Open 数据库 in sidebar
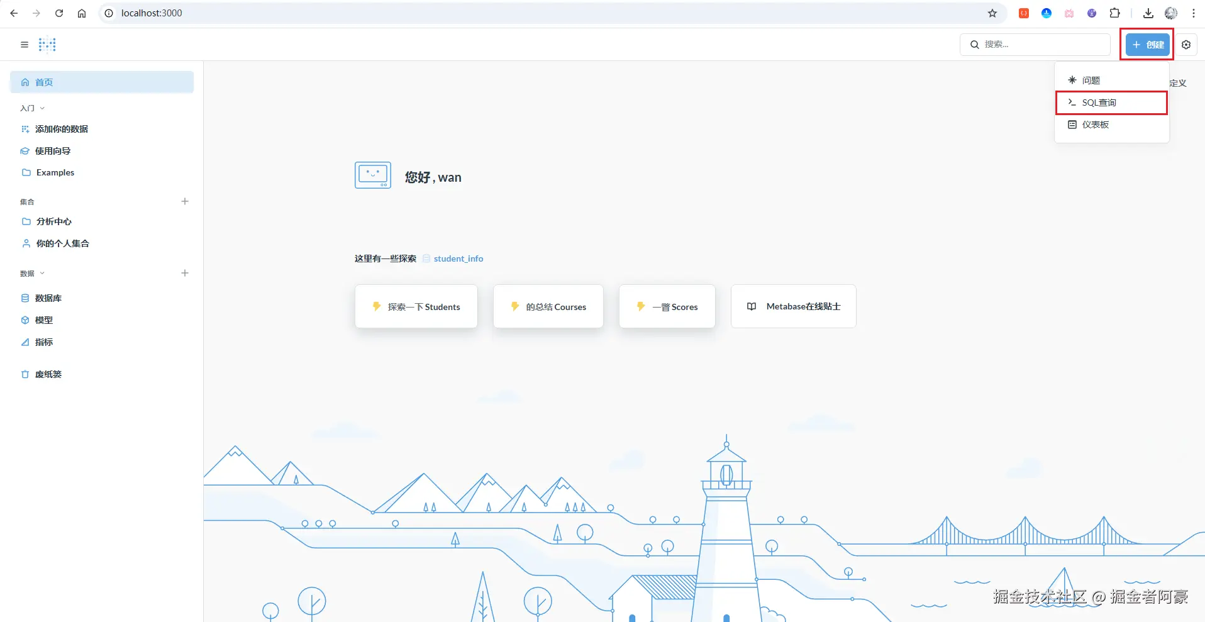The image size is (1205, 622). click(102, 298)
